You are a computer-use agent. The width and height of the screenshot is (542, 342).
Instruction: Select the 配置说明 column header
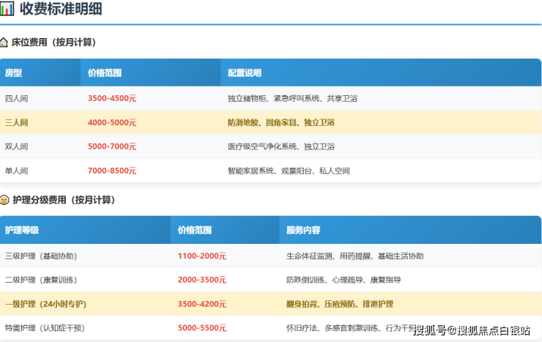click(x=245, y=73)
